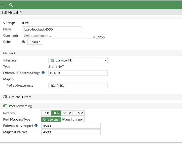Click the search magnifier icon
This screenshot has width=182, height=144.
(x=11, y=5)
